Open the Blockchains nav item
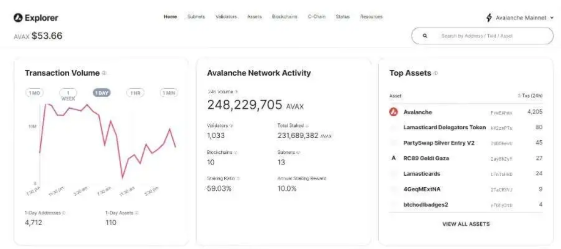Screen dimensions: 561x249 [284, 17]
